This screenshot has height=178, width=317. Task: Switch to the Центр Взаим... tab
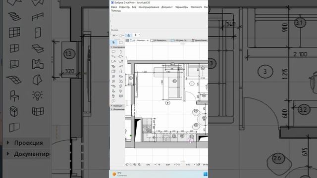click(x=200, y=41)
